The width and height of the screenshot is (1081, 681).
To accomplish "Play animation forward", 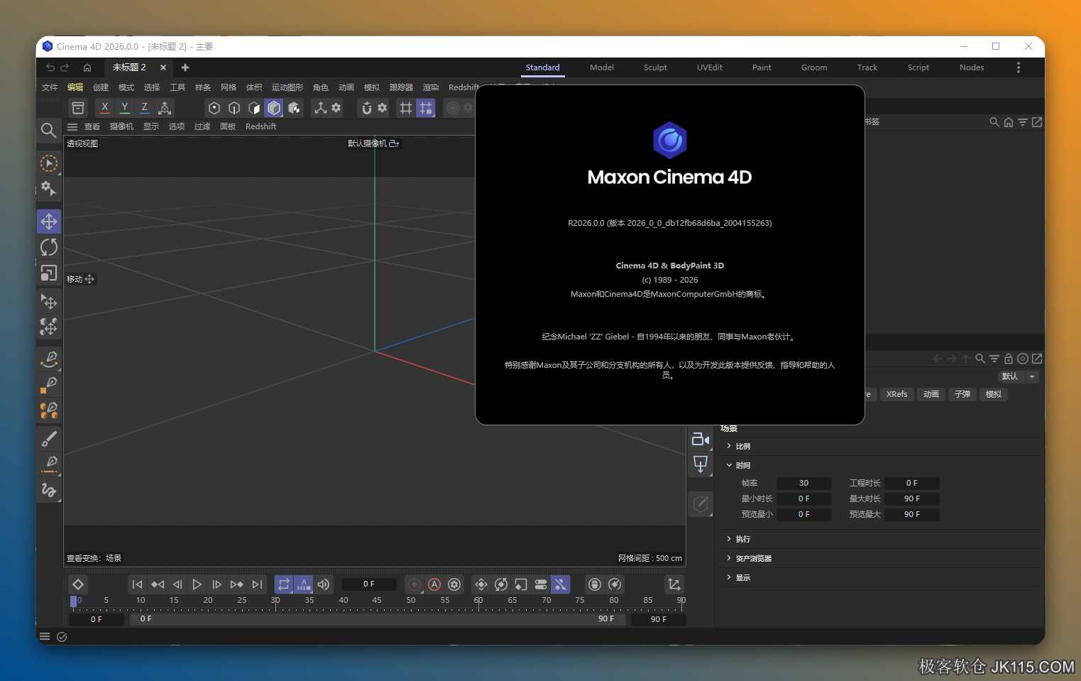I will pyautogui.click(x=197, y=584).
